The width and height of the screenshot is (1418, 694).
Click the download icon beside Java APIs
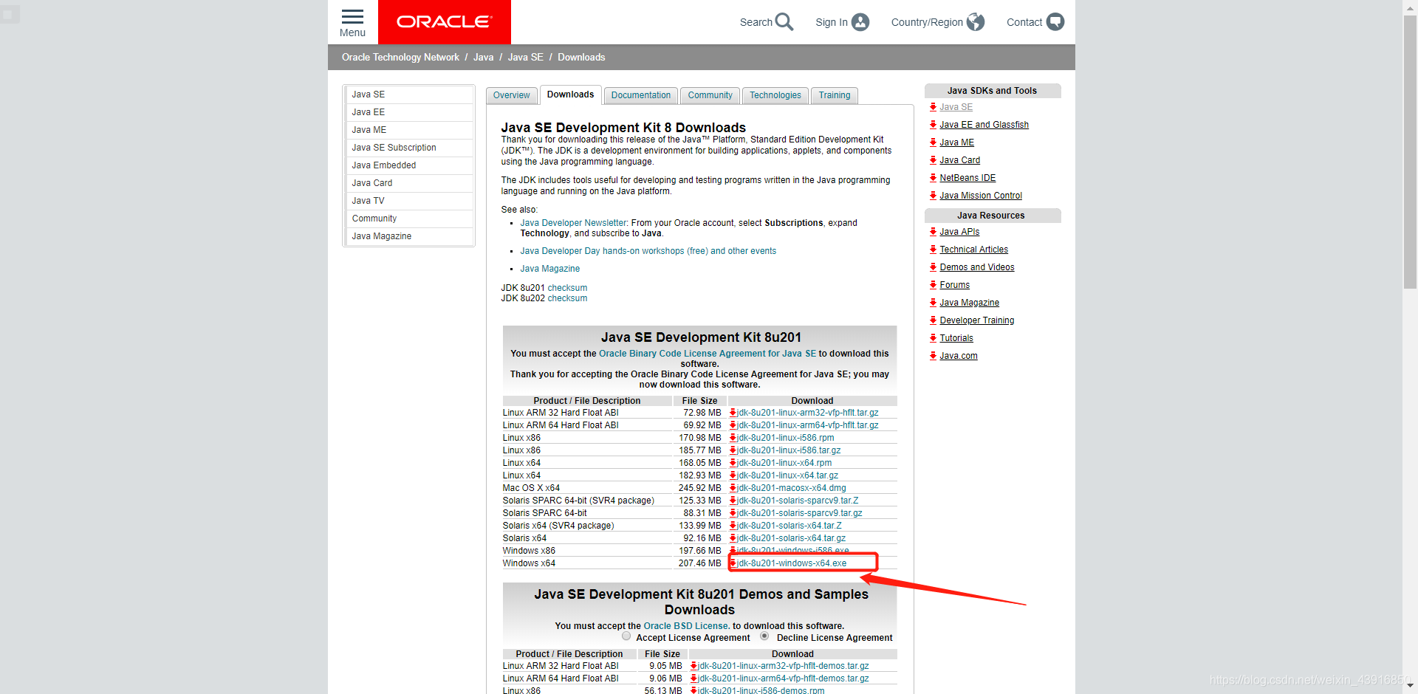[933, 231]
